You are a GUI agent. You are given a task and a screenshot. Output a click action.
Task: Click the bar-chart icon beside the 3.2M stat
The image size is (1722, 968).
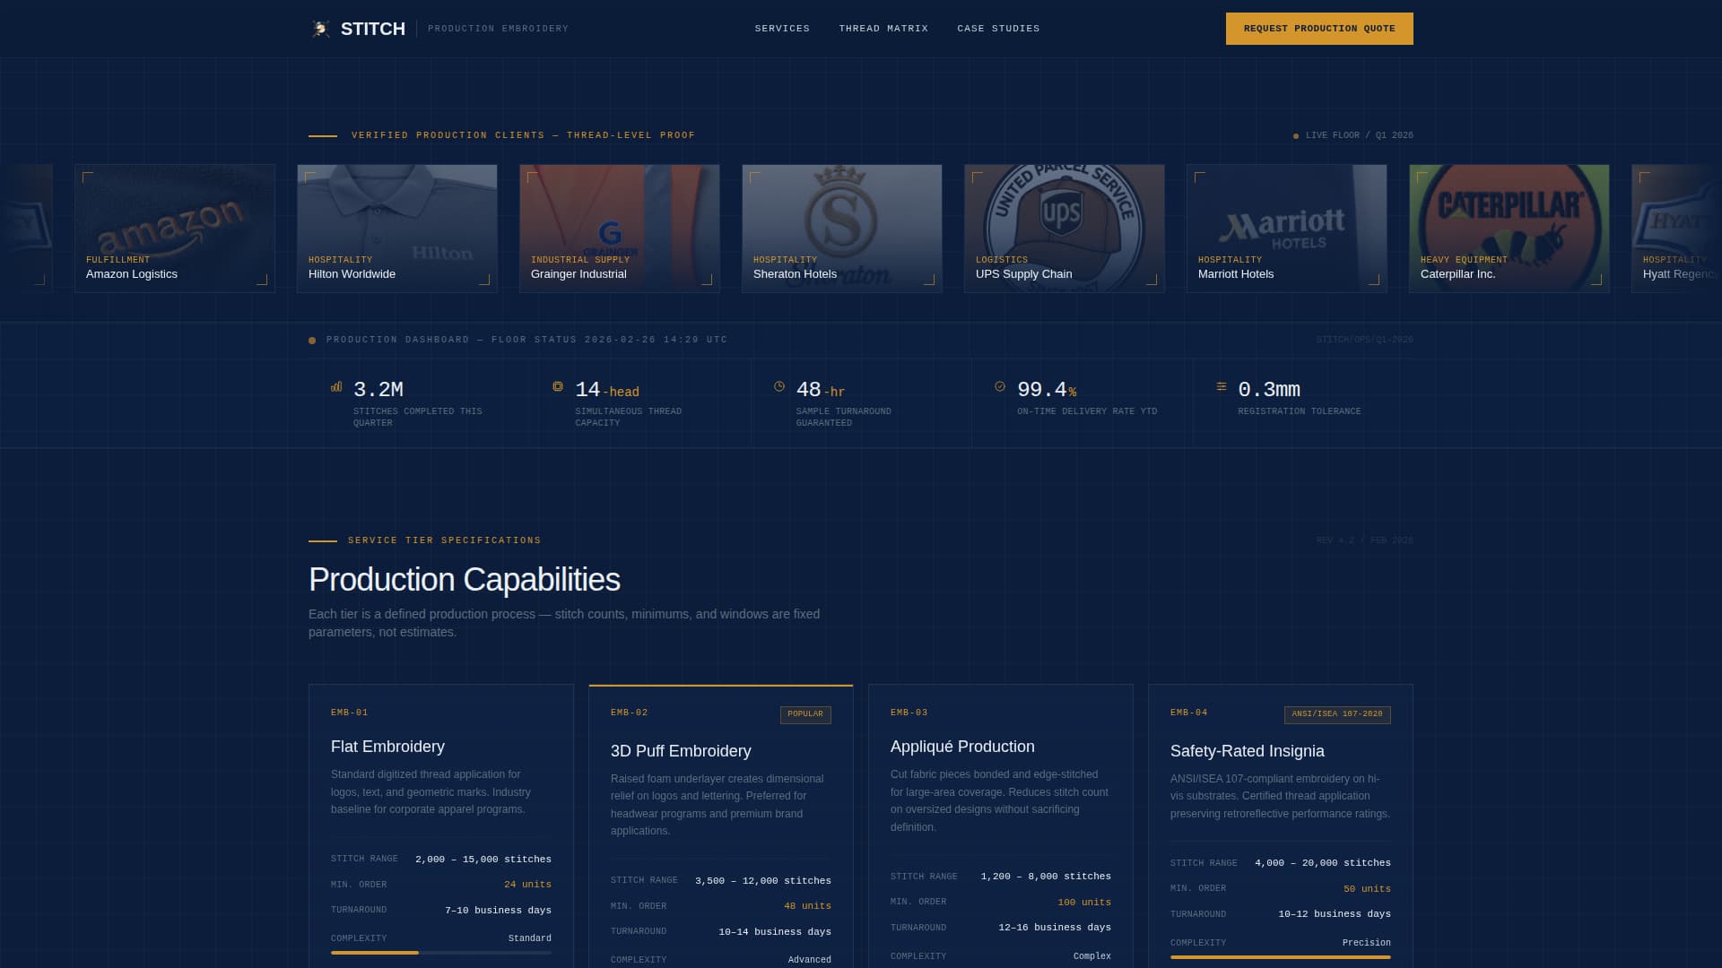pyautogui.click(x=335, y=387)
